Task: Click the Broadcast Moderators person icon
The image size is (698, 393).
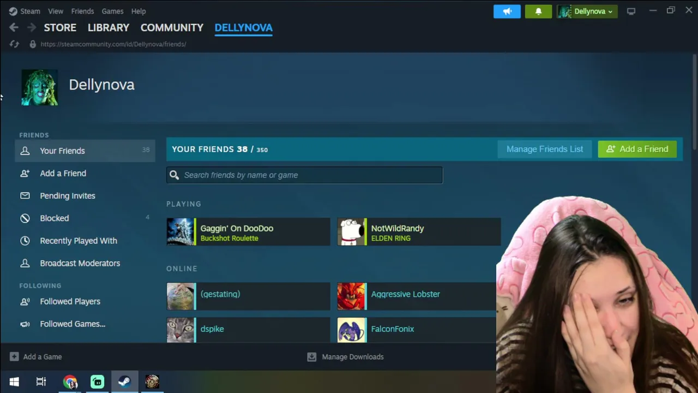Action: pyautogui.click(x=25, y=263)
